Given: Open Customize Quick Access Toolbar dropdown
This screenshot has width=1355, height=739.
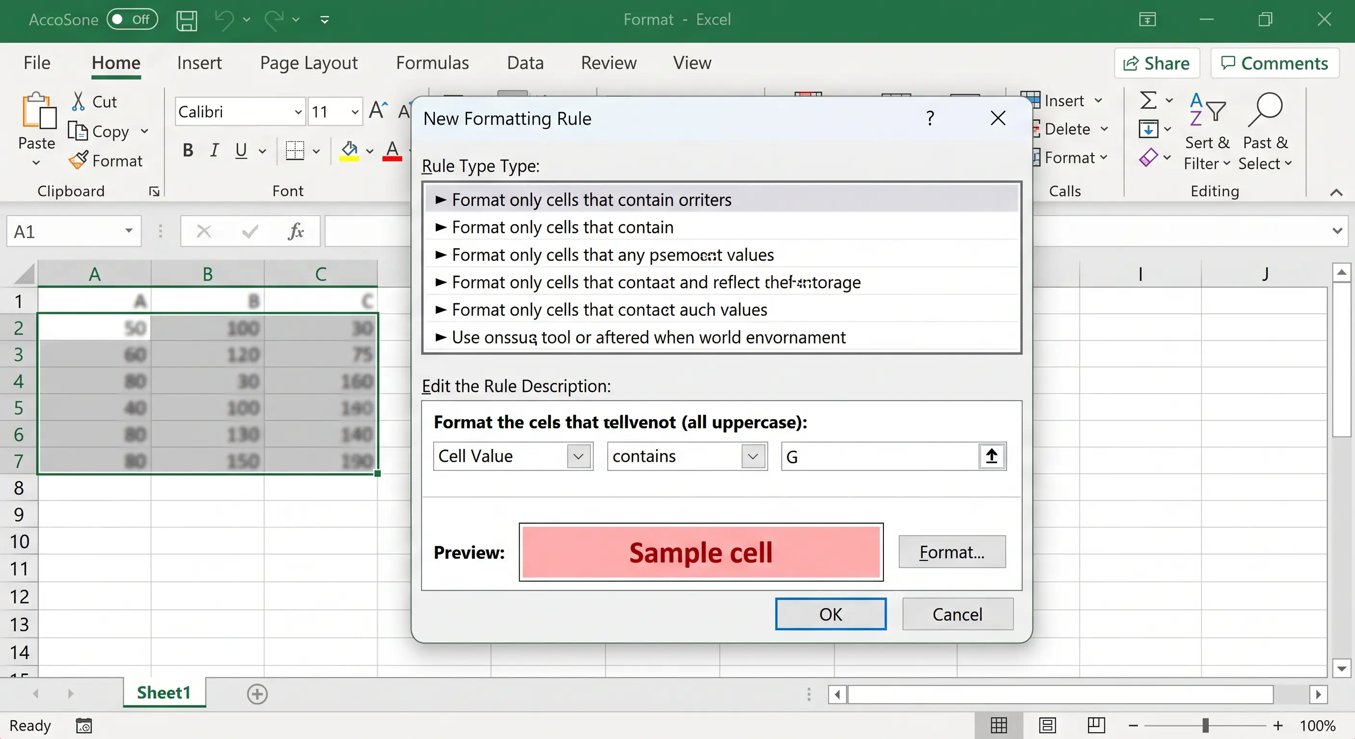Looking at the screenshot, I should [x=324, y=20].
